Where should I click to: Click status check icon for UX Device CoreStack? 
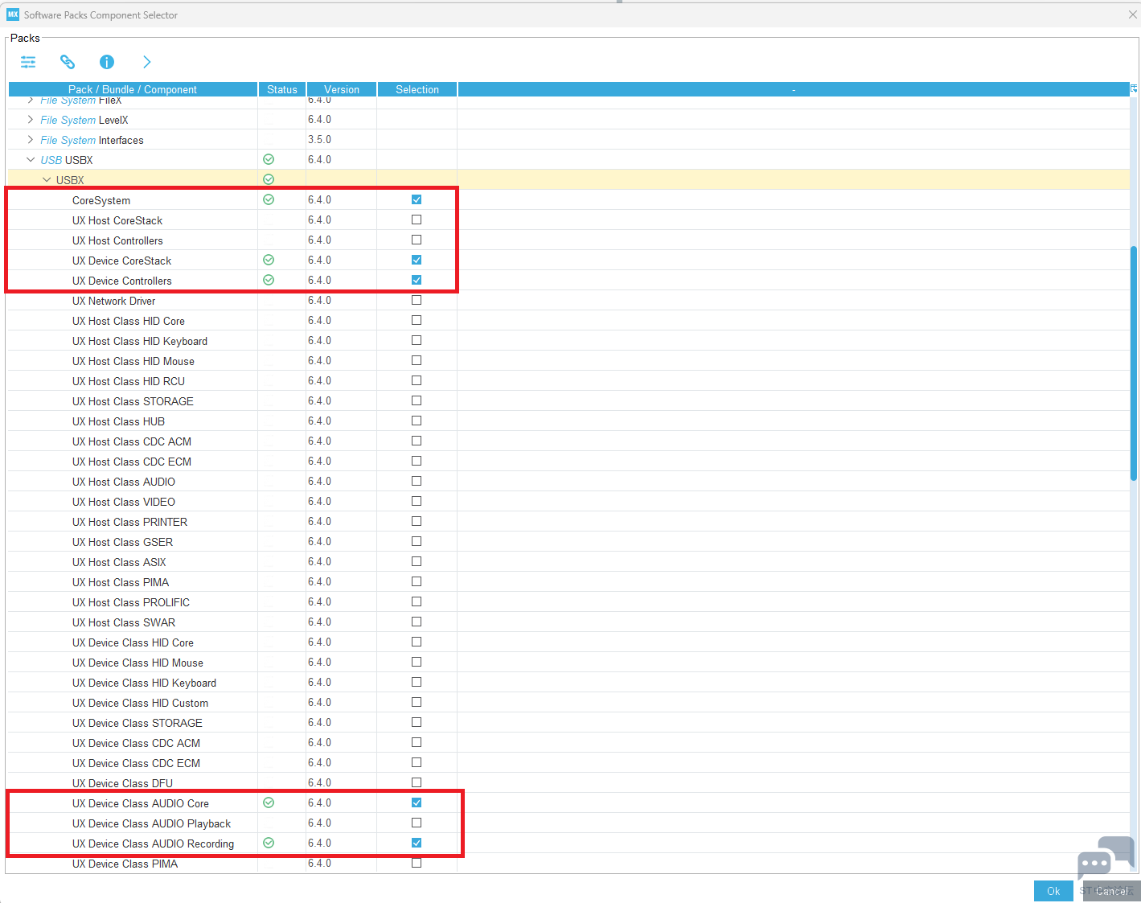pyautogui.click(x=269, y=260)
